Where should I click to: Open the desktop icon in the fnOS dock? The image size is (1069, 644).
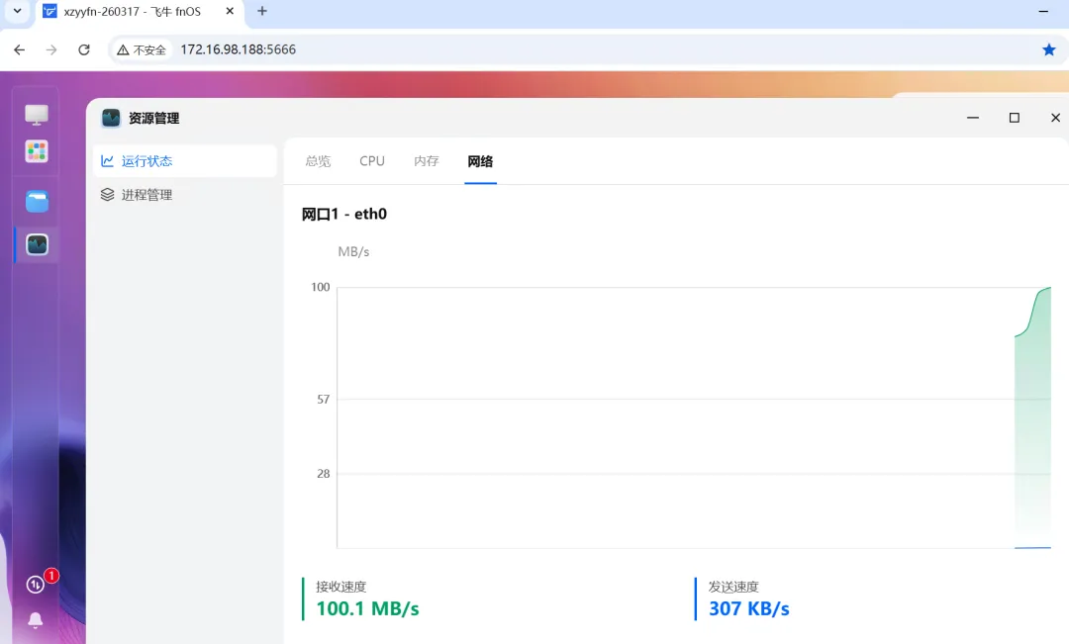[37, 115]
